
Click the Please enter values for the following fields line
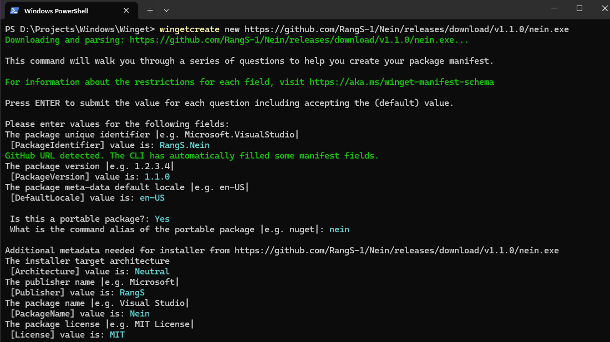tap(117, 124)
